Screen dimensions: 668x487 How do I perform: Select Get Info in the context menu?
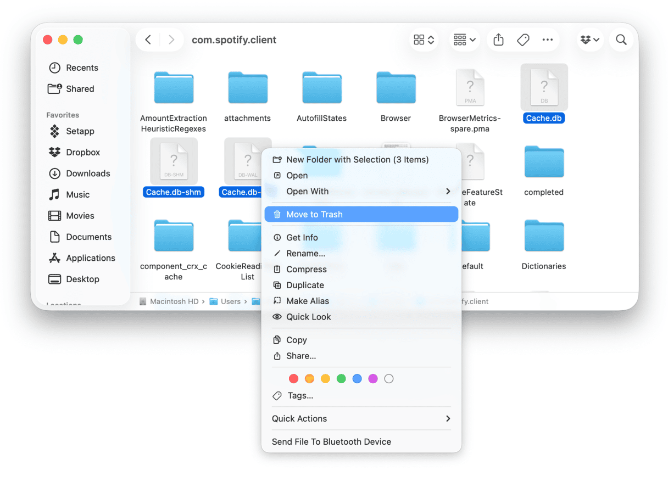point(302,237)
